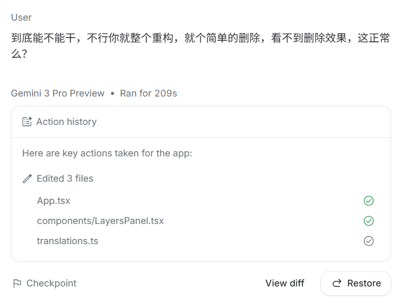Click the Ran for 209s text

pos(149,93)
